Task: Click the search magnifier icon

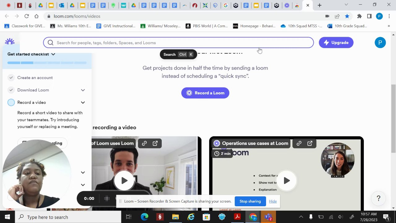Action: tap(50, 43)
